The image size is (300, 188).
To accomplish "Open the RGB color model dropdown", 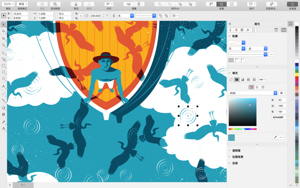I will point(252,93).
